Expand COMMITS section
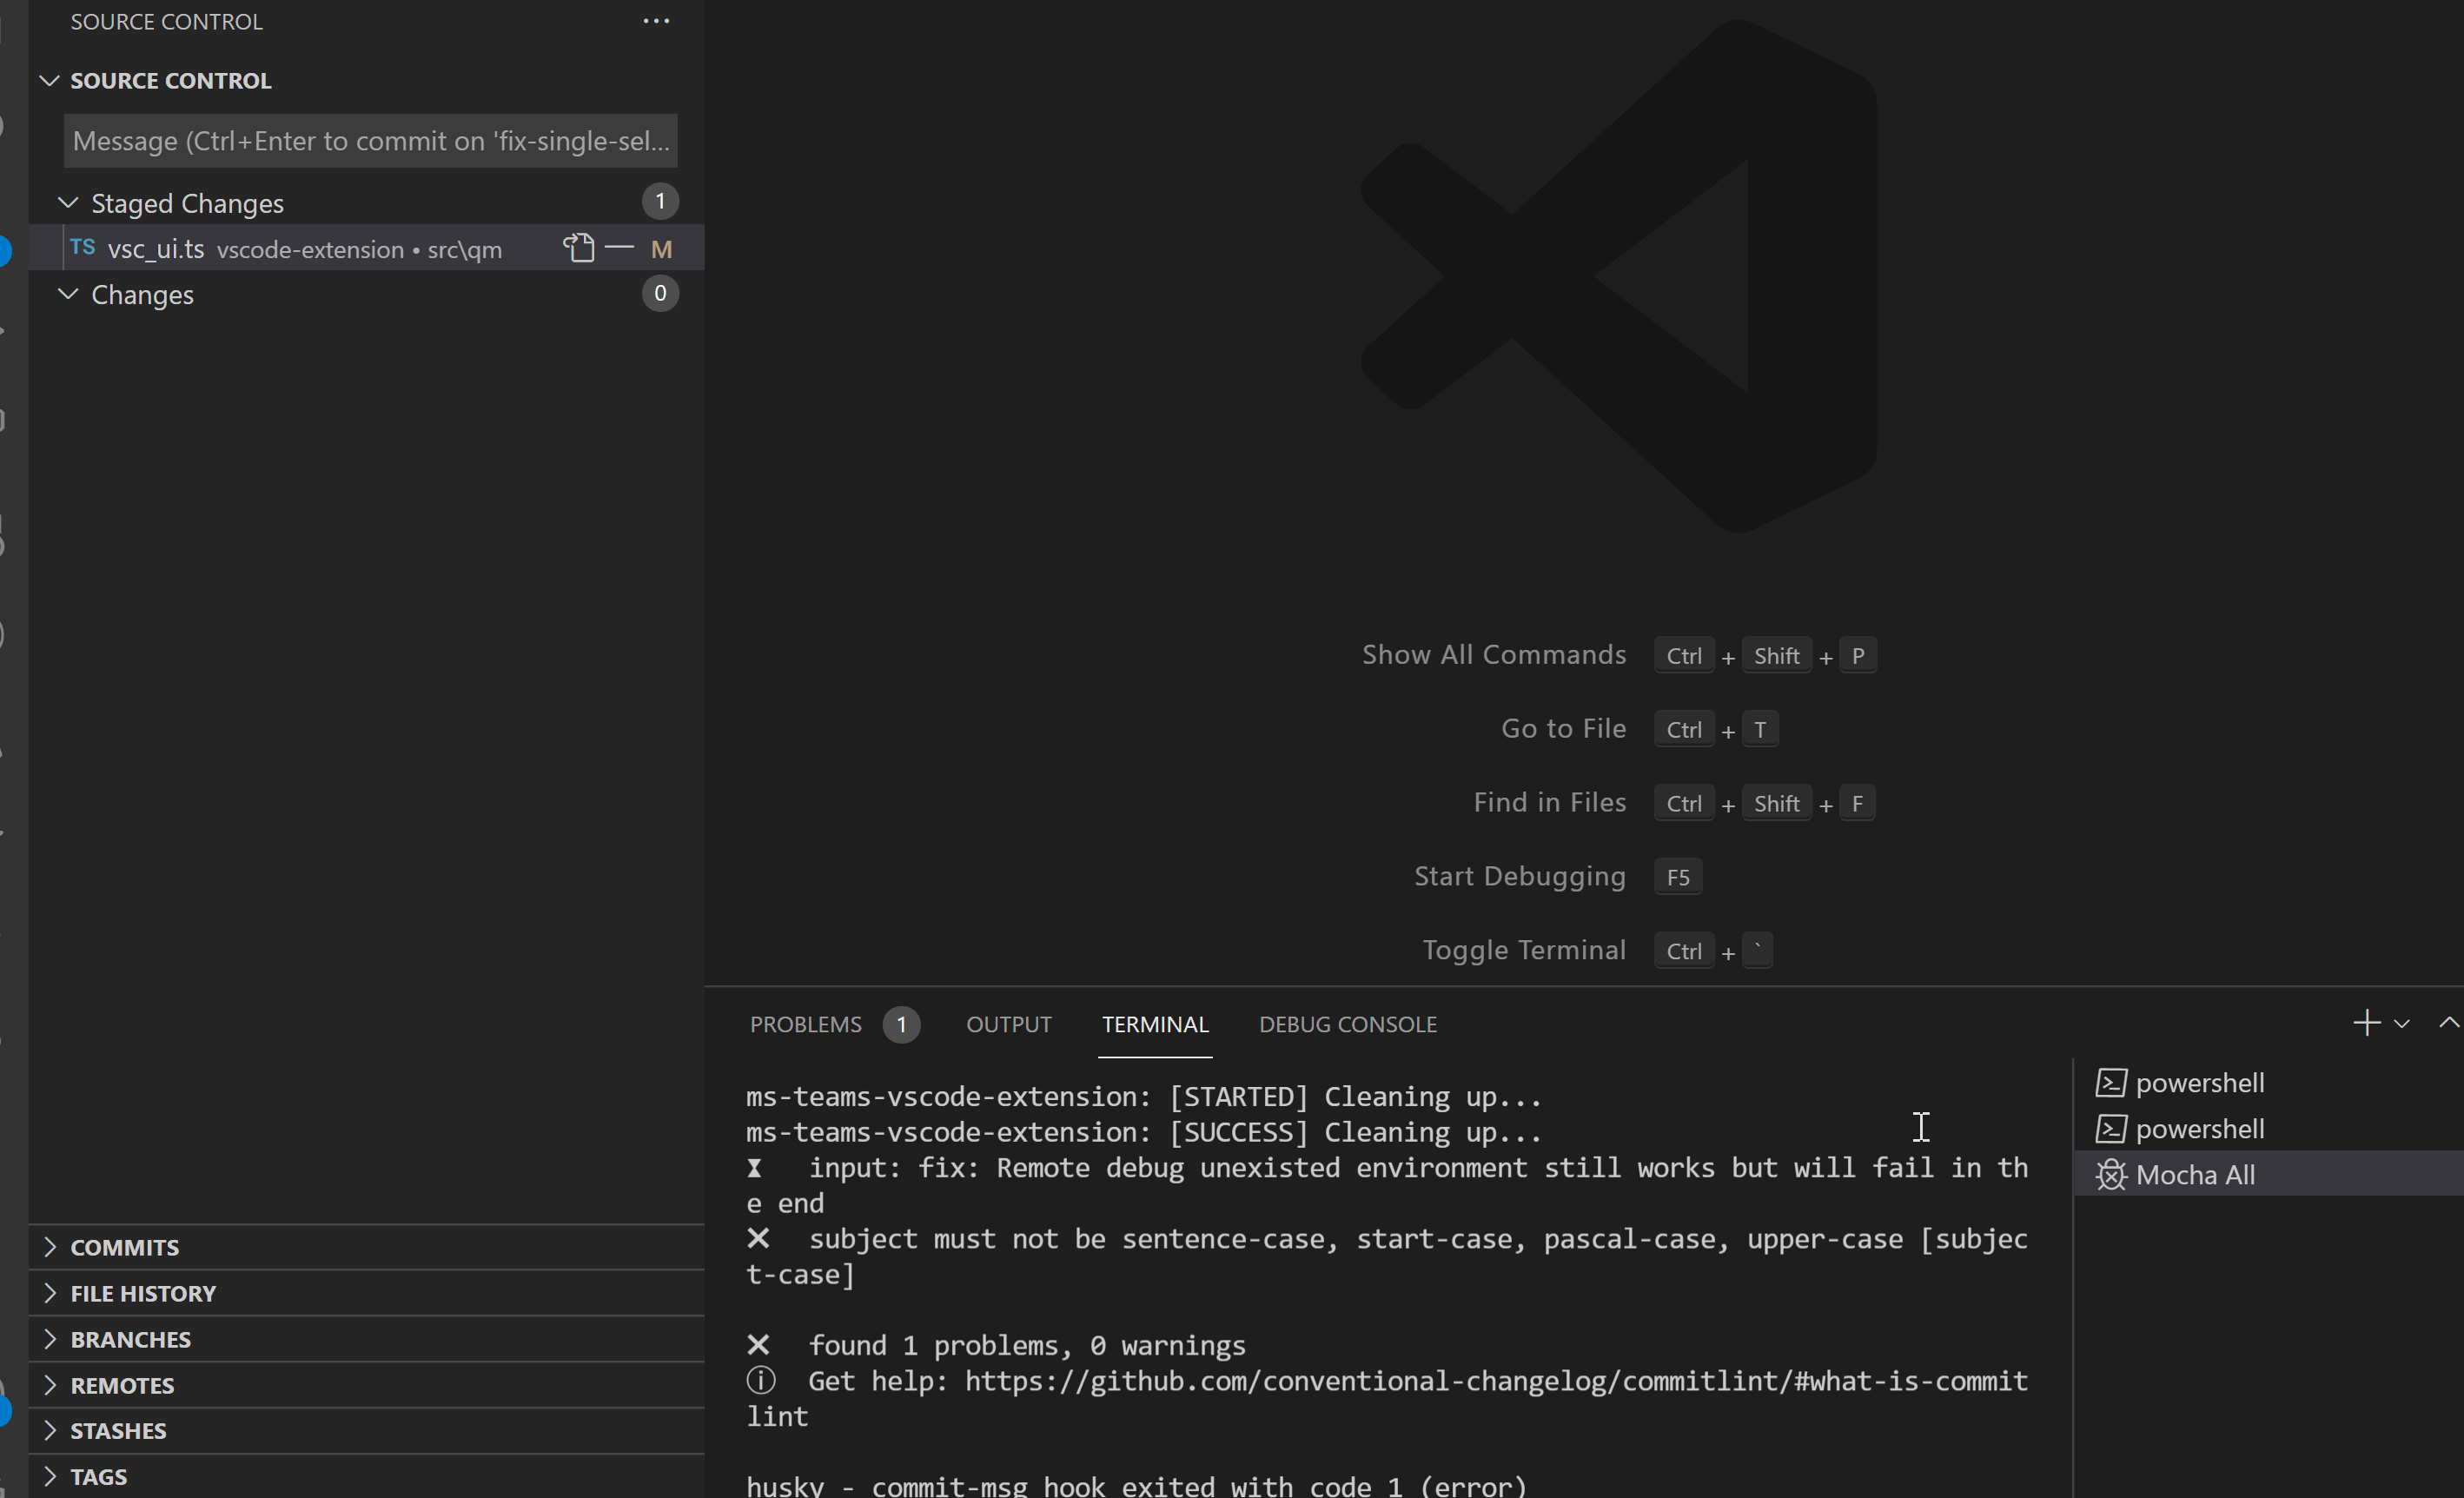This screenshot has width=2464, height=1498. tap(366, 1247)
